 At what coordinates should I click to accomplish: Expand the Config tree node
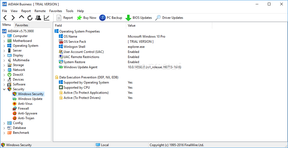pyautogui.click(x=4, y=123)
